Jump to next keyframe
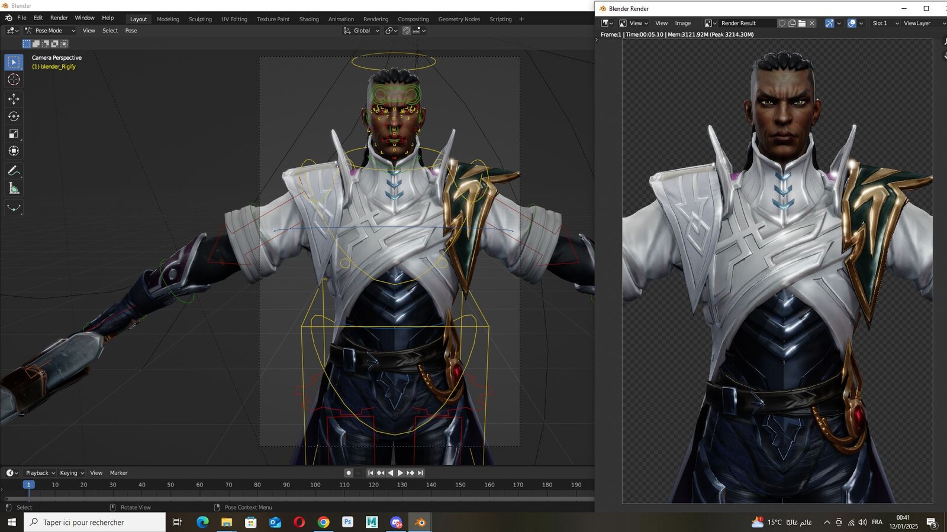This screenshot has height=532, width=947. pos(410,473)
